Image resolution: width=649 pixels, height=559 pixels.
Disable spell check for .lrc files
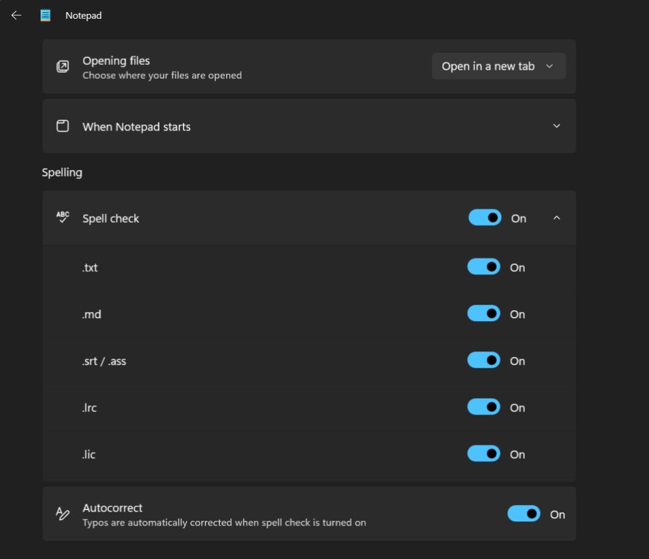483,407
